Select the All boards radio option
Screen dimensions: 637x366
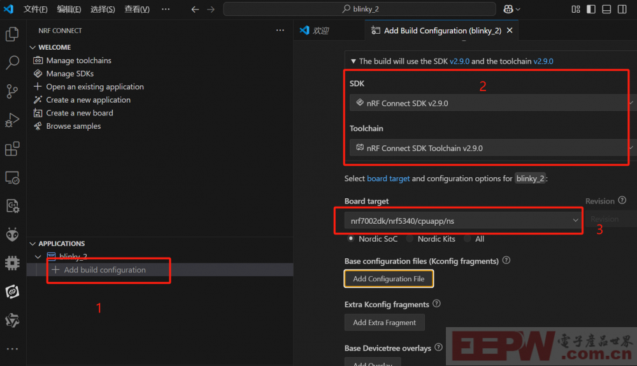coord(468,238)
